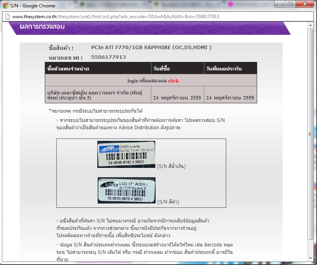Close the S/N Chrome window
Viewport: 317px width, 265px height.
305,4
